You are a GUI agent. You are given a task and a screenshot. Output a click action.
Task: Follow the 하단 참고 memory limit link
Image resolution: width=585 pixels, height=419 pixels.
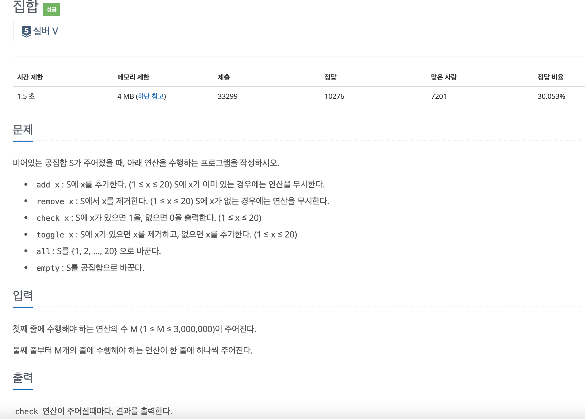(151, 96)
